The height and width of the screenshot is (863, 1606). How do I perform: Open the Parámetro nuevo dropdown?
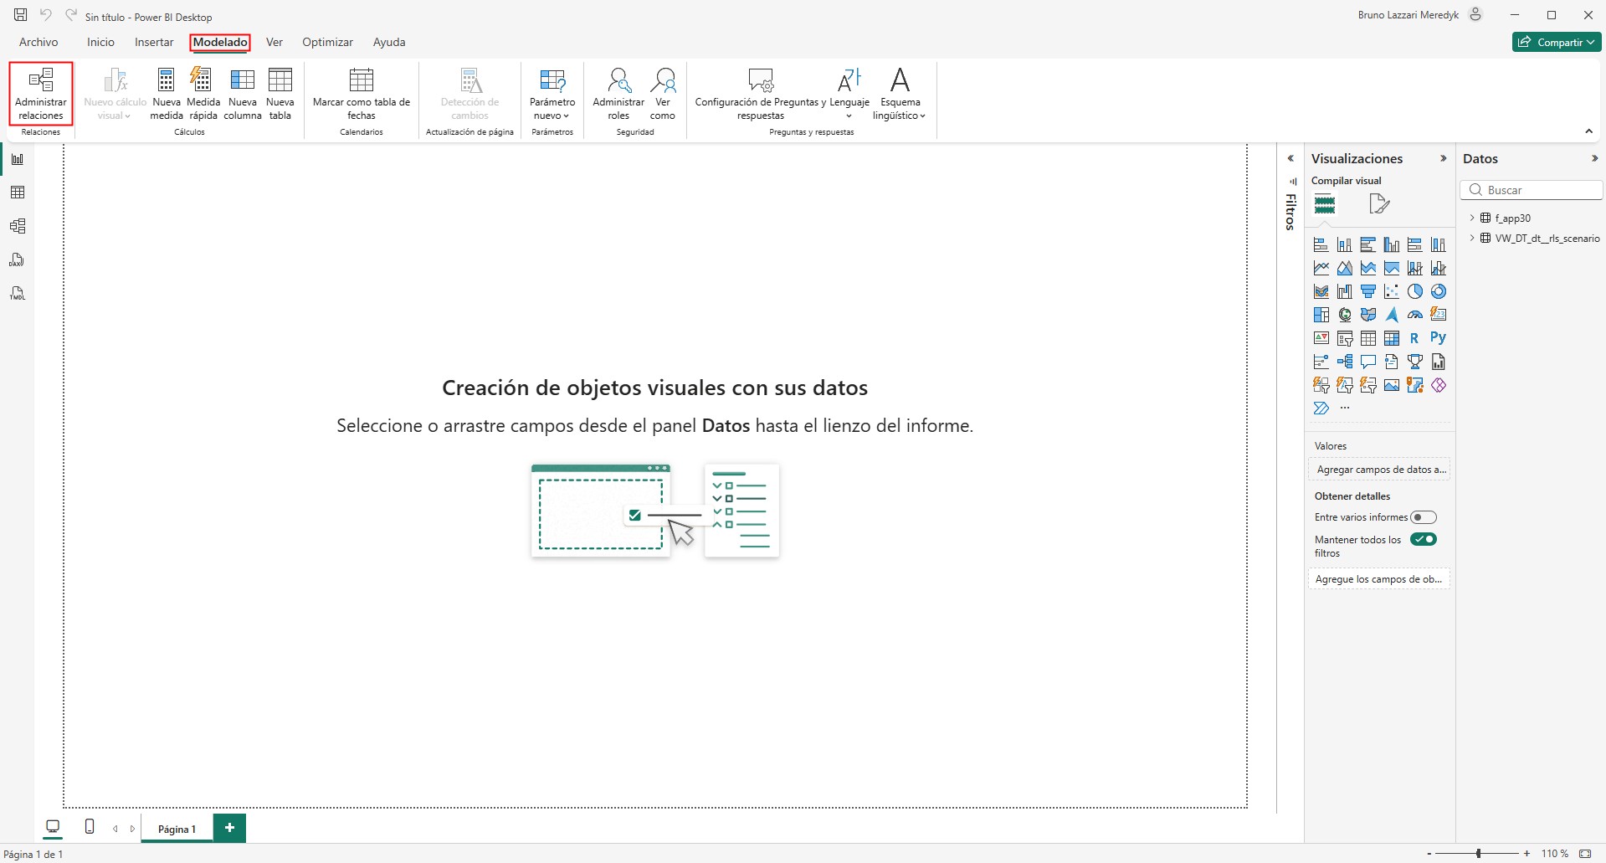(552, 94)
